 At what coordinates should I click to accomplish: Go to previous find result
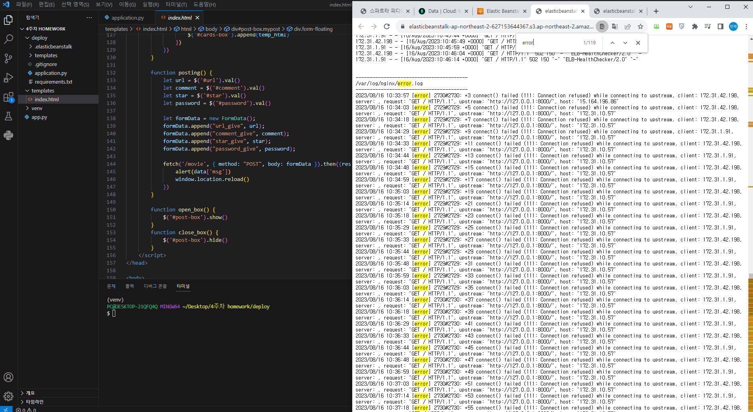612,43
